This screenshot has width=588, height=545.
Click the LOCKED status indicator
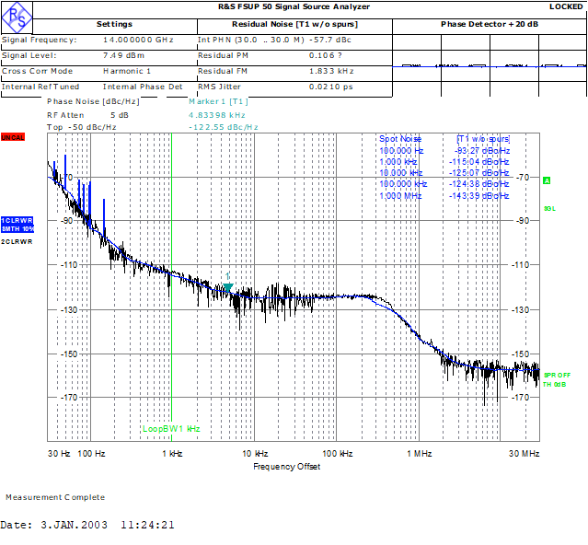click(565, 6)
